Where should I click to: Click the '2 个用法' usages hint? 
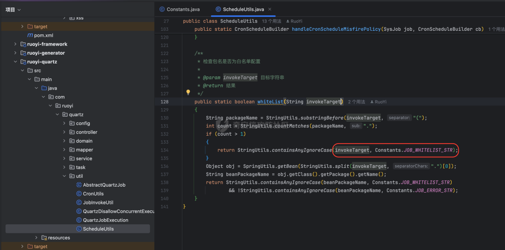[x=356, y=102]
